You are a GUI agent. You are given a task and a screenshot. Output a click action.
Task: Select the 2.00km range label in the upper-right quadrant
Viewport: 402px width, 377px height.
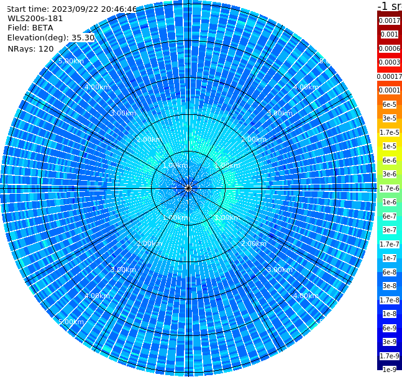tap(254, 139)
